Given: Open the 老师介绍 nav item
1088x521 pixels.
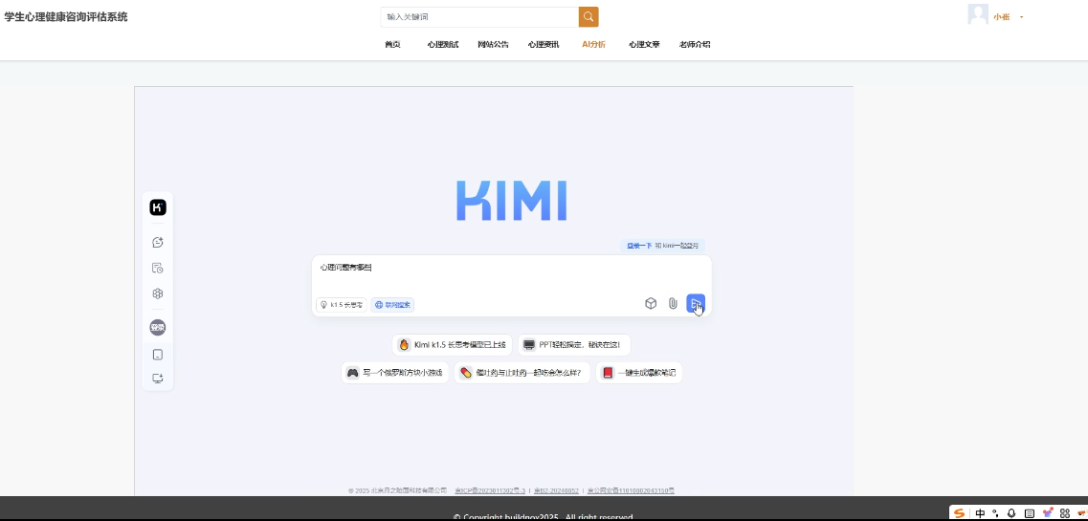Looking at the screenshot, I should (x=695, y=44).
